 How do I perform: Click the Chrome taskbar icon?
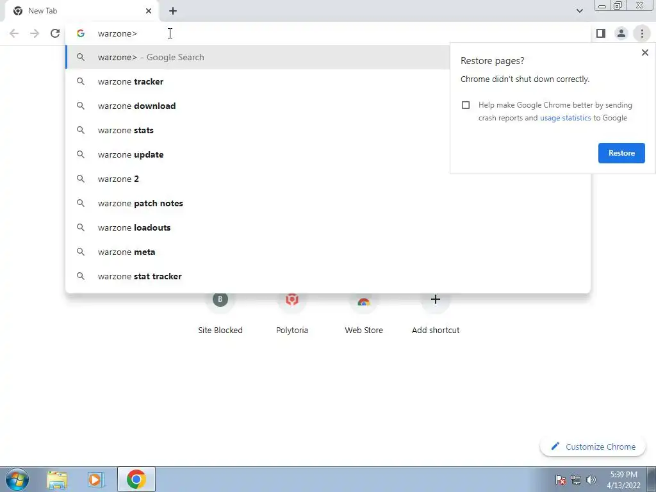point(136,479)
